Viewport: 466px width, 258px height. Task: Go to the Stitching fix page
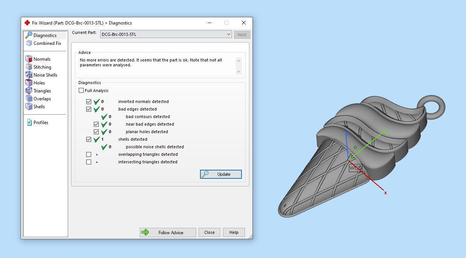click(x=42, y=67)
